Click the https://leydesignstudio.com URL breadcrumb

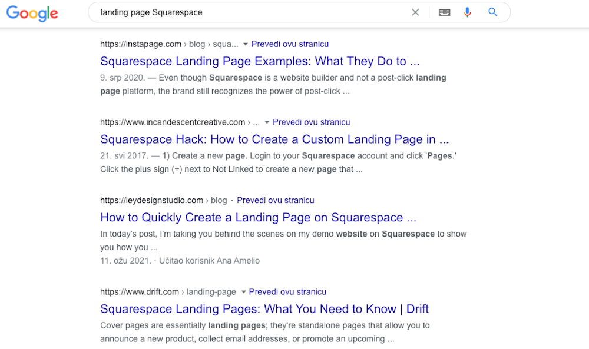coord(163,200)
